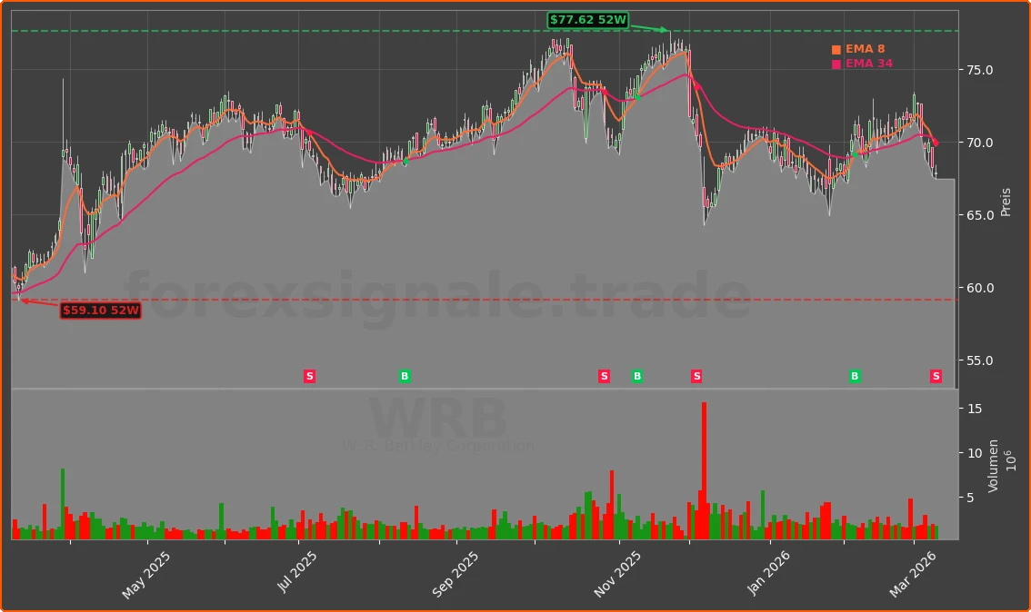Select the green B marker near Feb 2026
This screenshot has width=1031, height=612.
click(x=854, y=375)
